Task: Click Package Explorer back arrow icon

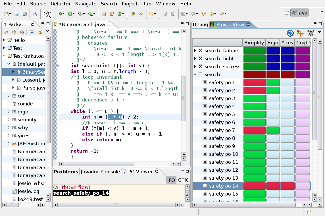Action: tap(7, 32)
